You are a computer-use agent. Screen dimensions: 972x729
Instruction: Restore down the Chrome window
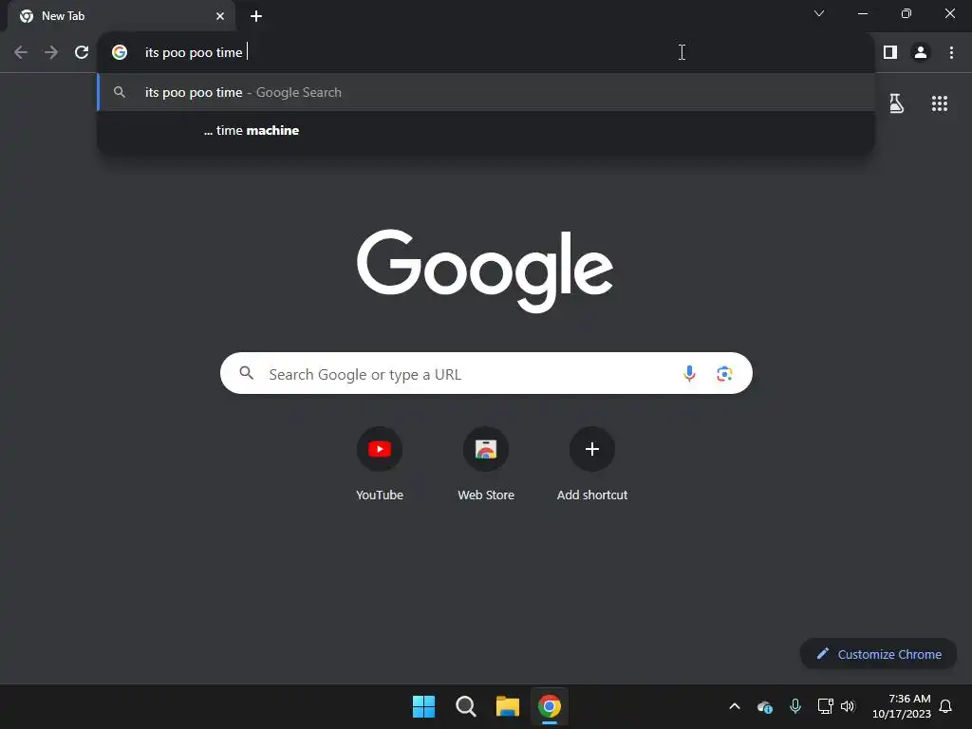click(x=907, y=13)
